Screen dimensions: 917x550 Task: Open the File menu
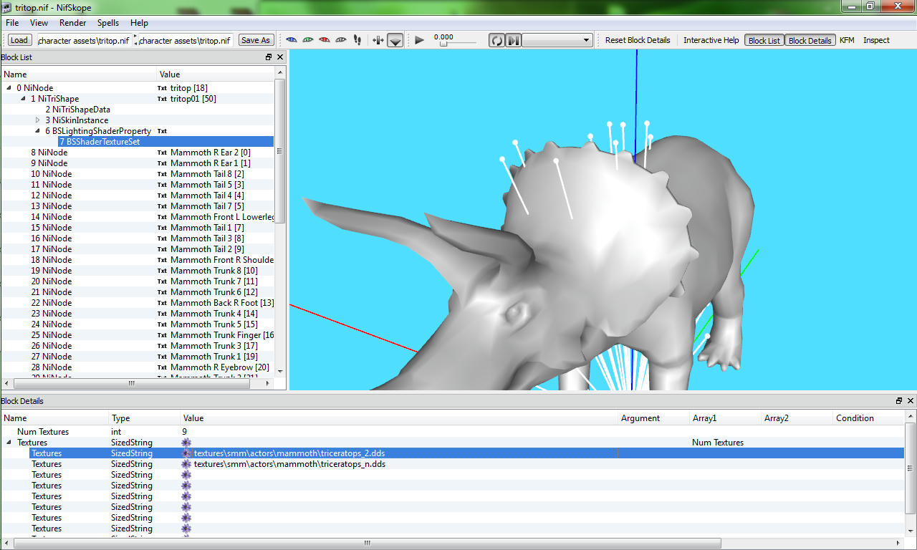pyautogui.click(x=12, y=23)
